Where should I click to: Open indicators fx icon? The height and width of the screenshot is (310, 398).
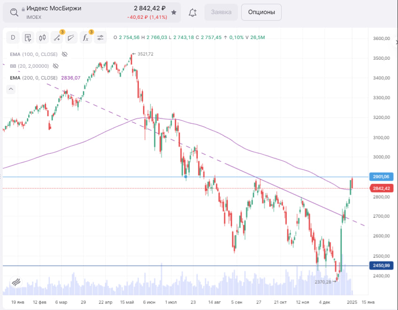86,38
